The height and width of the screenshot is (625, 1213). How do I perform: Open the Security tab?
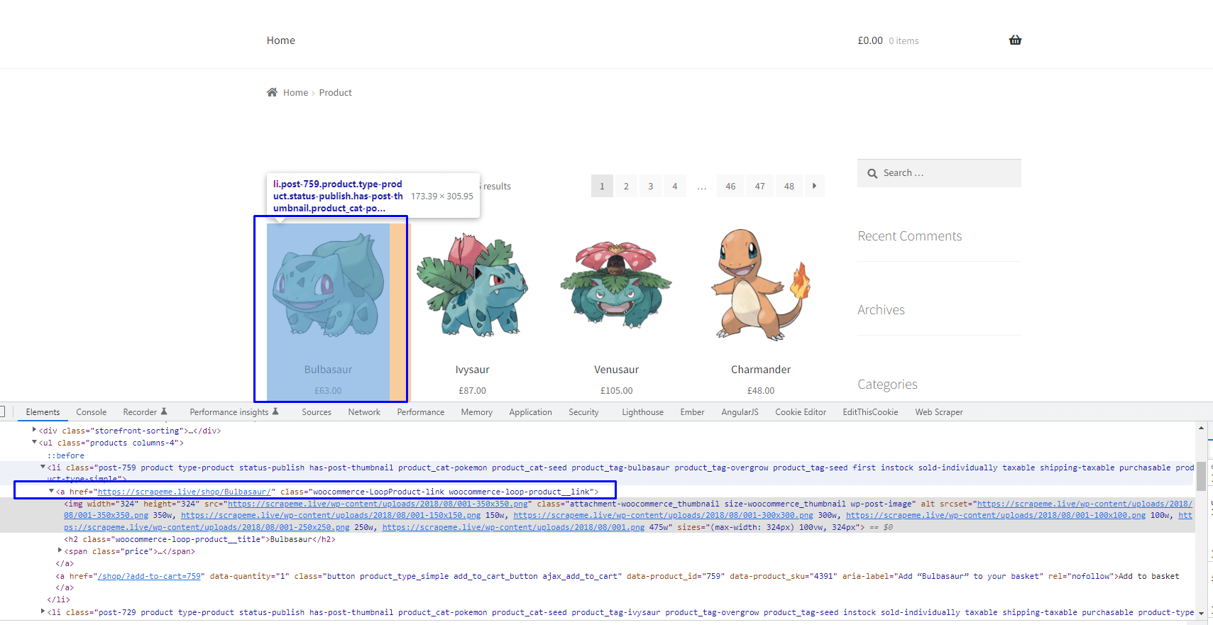[x=583, y=412]
